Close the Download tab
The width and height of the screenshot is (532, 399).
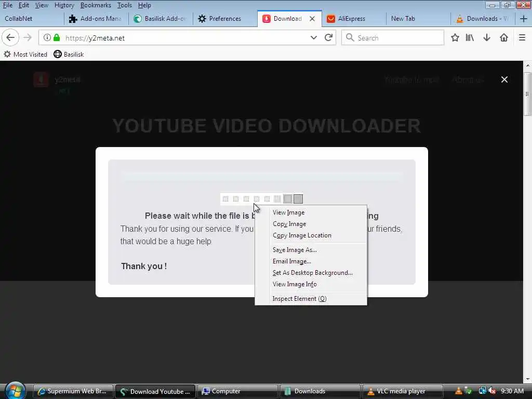tap(312, 19)
